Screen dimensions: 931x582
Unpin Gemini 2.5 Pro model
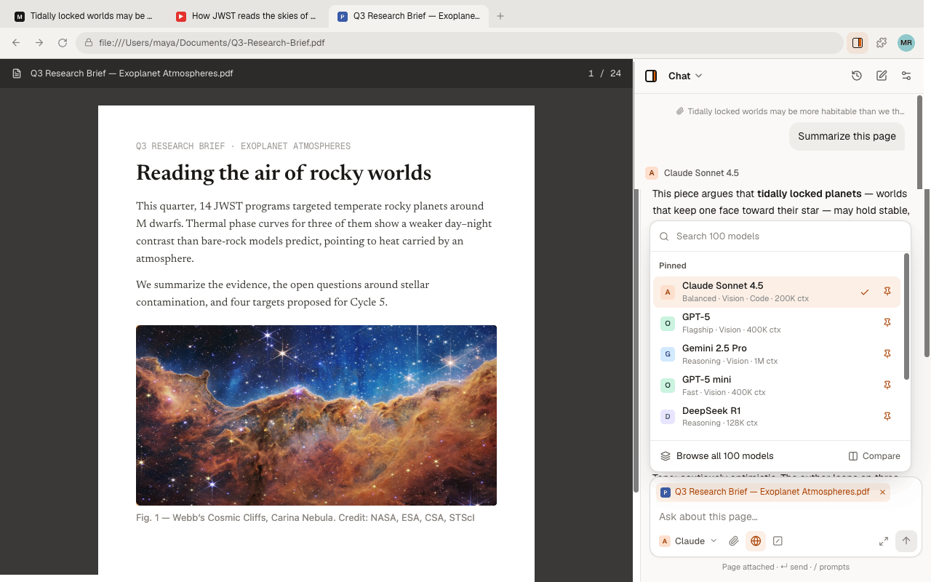tap(887, 354)
